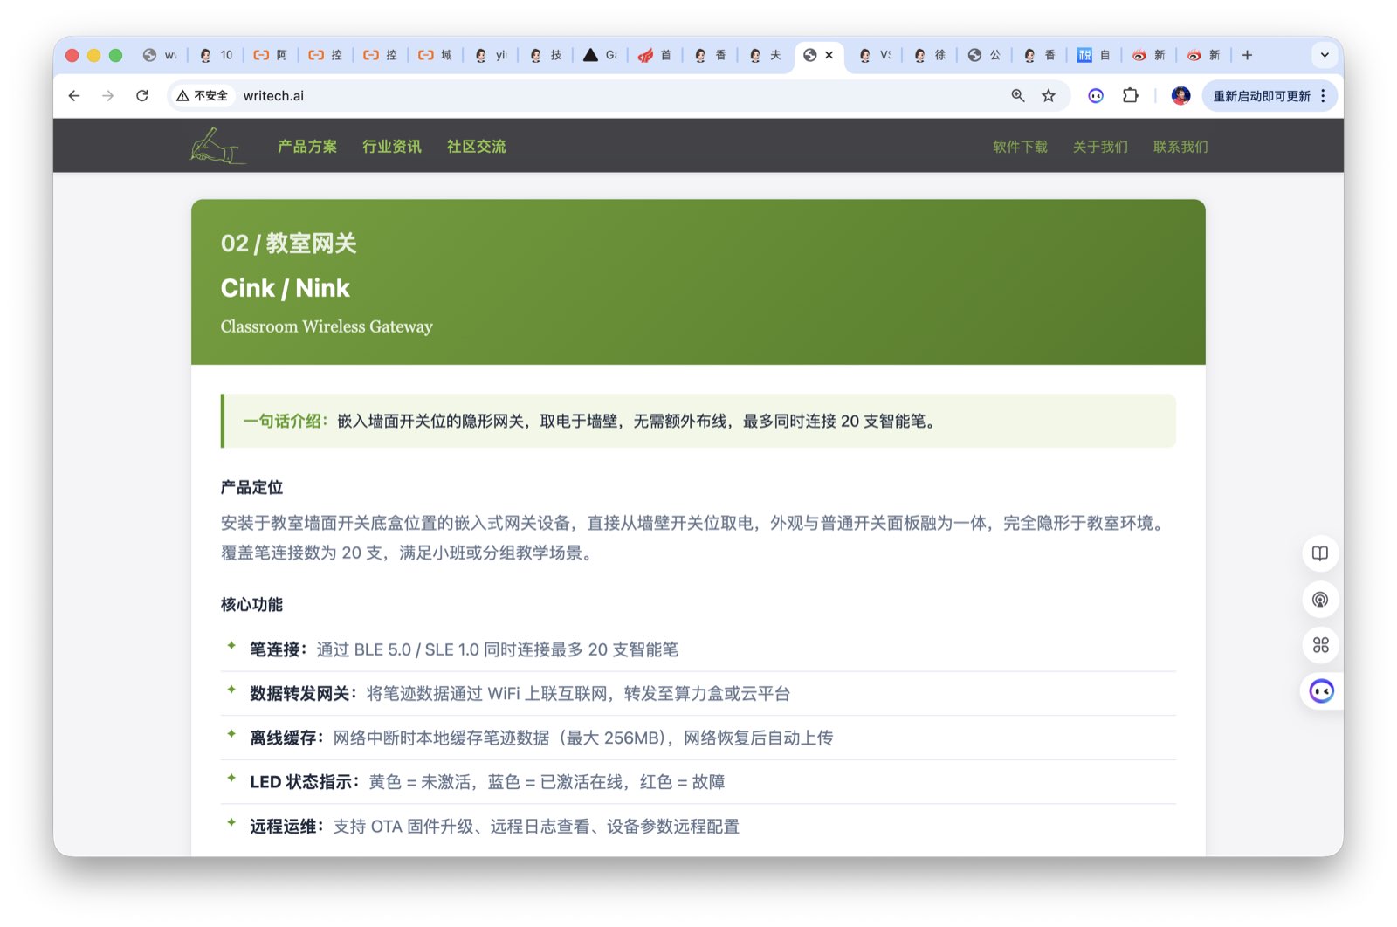Switch to the black triangle 'G' tab
The height and width of the screenshot is (927, 1397).
[600, 55]
